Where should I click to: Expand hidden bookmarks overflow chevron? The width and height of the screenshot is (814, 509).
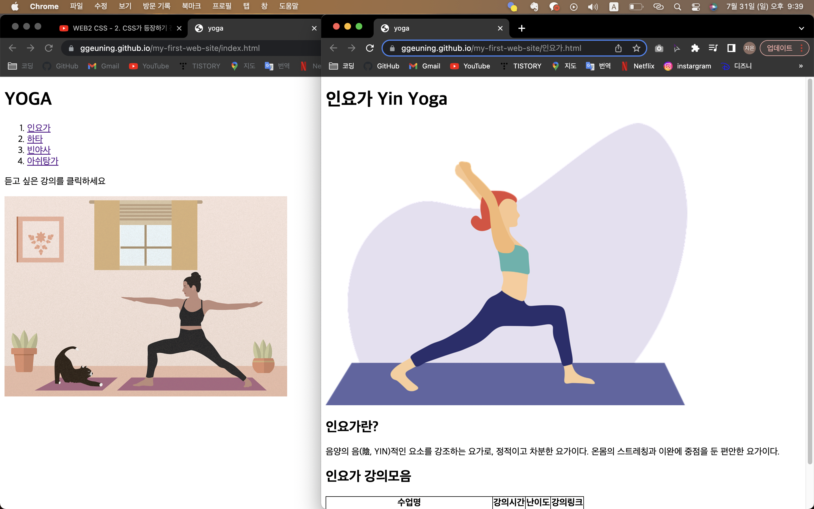coord(800,66)
